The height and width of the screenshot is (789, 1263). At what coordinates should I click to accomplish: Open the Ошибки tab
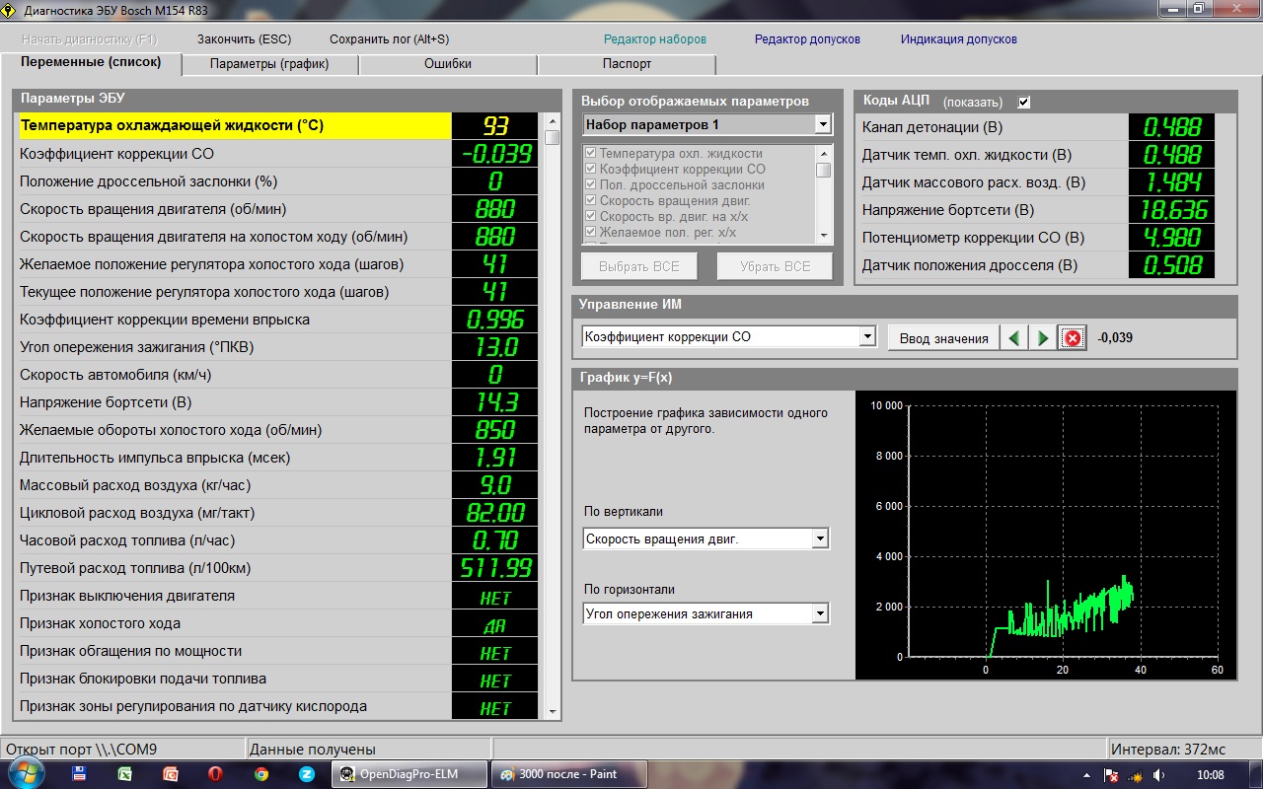[x=448, y=64]
